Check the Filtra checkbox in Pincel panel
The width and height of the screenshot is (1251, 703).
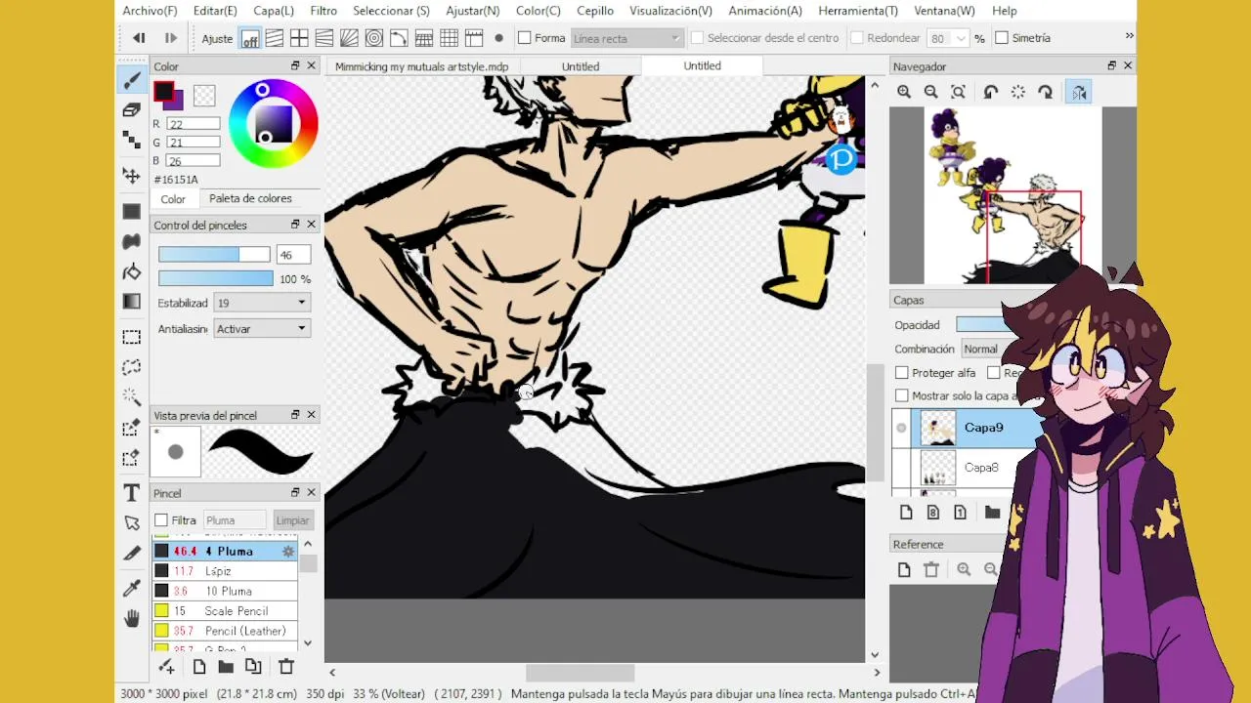tap(161, 520)
